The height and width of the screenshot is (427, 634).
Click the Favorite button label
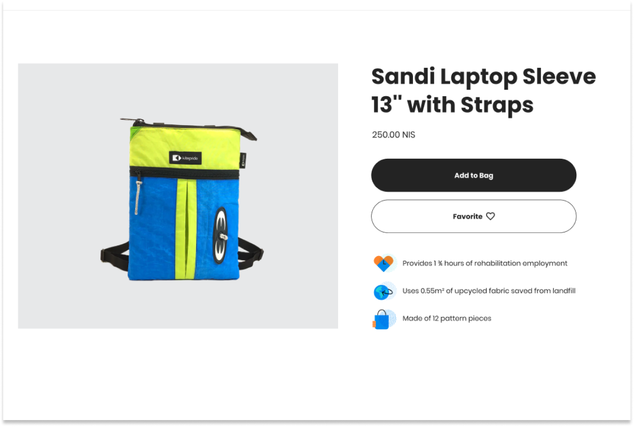(467, 216)
